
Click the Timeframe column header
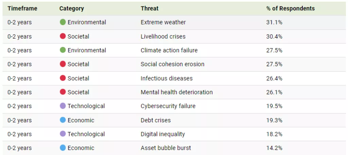(x=22, y=8)
